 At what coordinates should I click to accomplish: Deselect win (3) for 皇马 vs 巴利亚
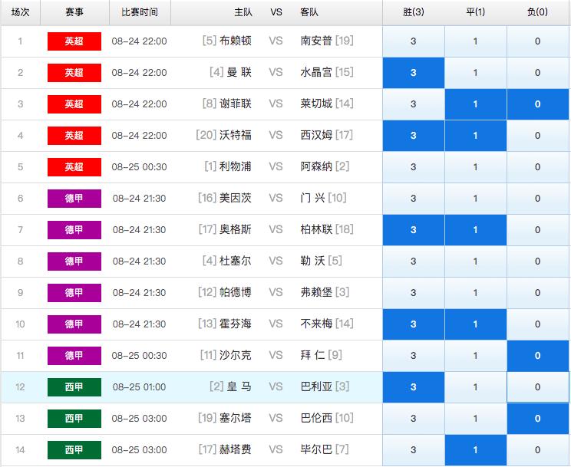point(414,387)
